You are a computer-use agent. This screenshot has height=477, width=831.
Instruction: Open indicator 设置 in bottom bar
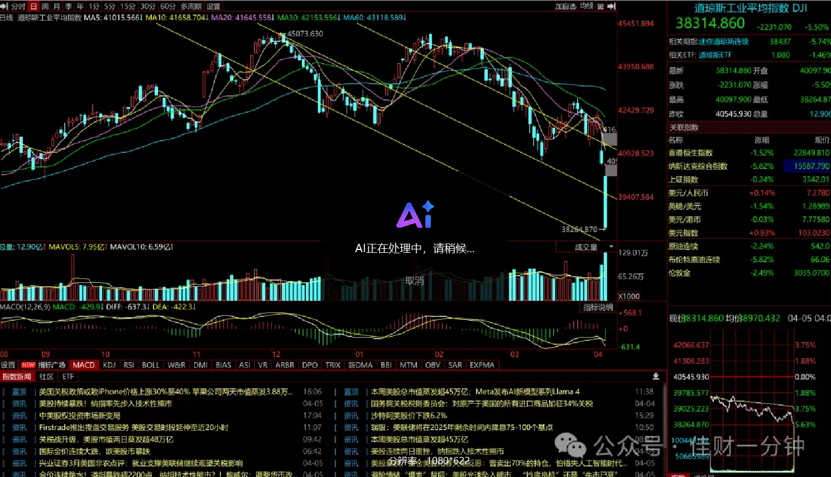[x=8, y=365]
